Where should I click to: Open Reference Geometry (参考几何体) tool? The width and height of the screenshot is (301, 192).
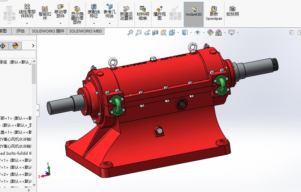(110, 11)
